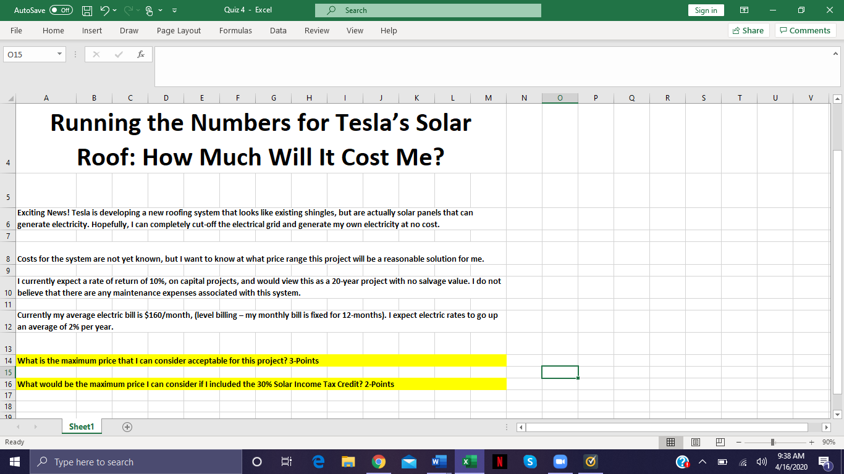844x474 pixels.
Task: Select column O header
Action: tap(560, 98)
